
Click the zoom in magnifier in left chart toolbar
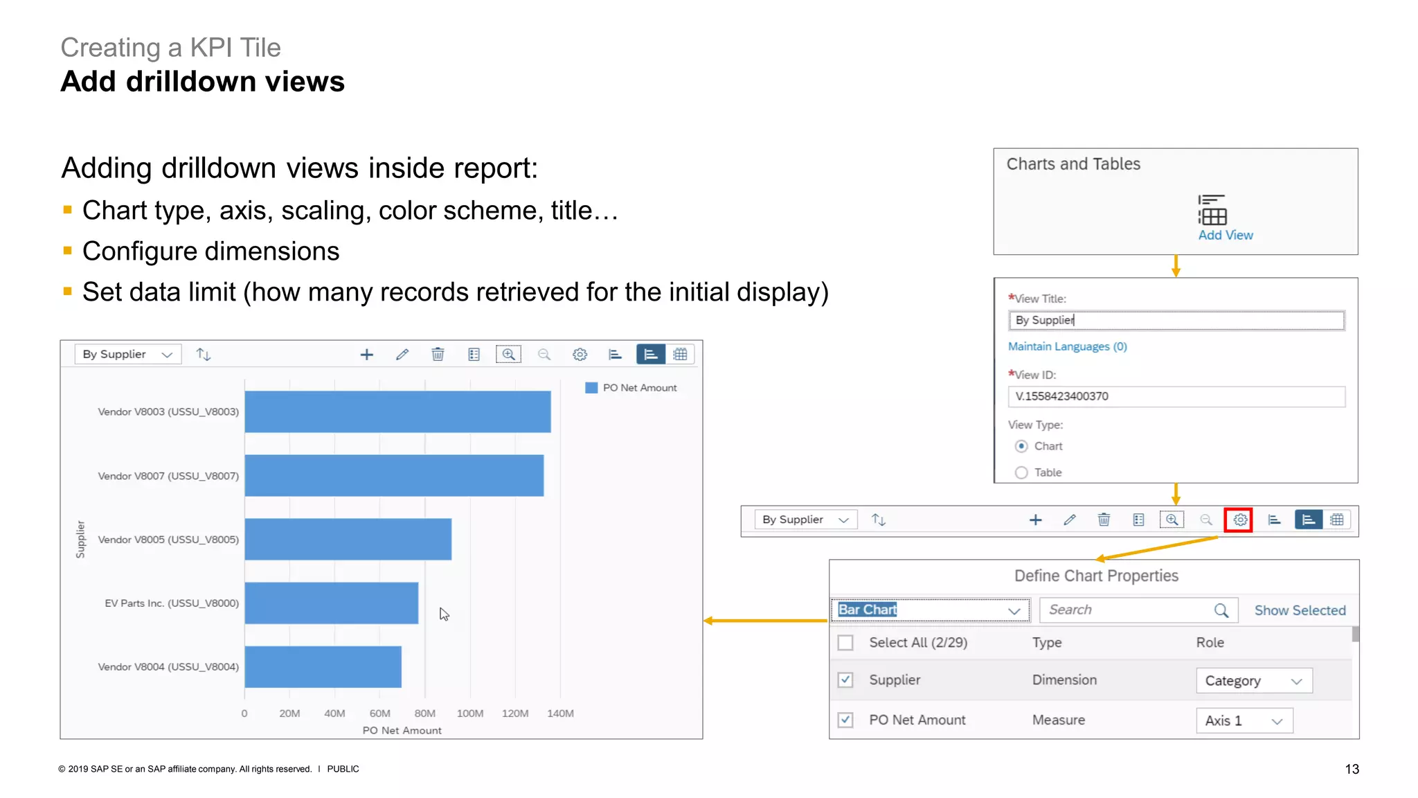coord(508,355)
